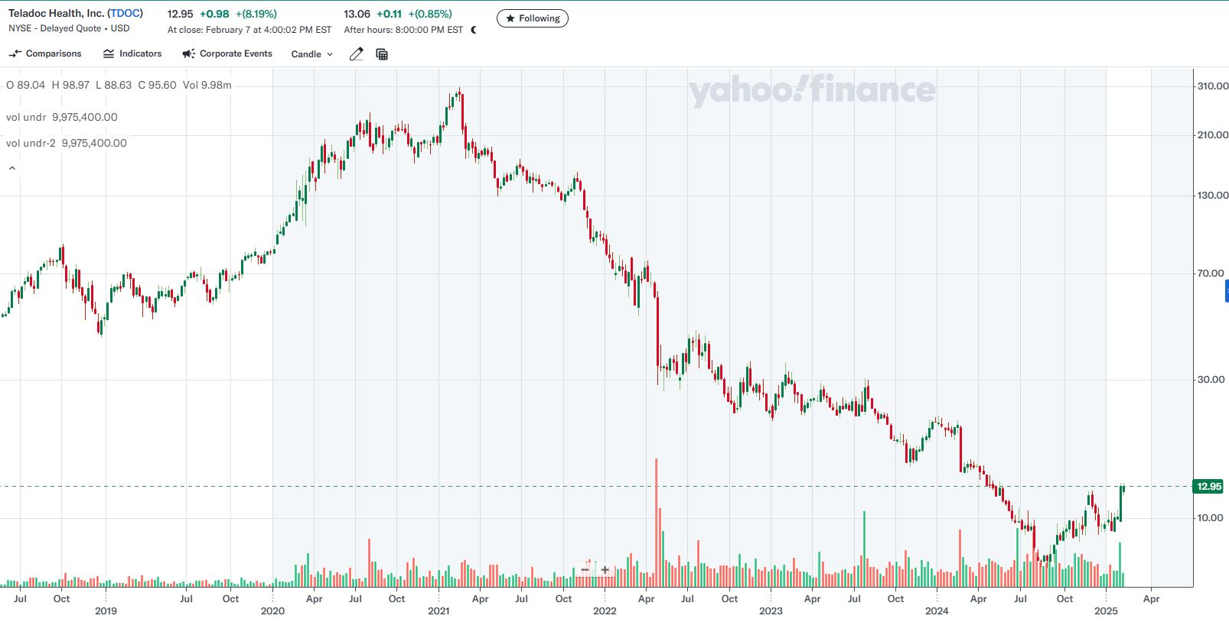Click the Comparisons arrows icon
This screenshot has width=1229, height=622.
click(x=15, y=54)
